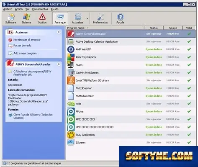This screenshot has width=198, height=167.
Task: Click the Valid checkmark for ZScreen
Action: 189,142
